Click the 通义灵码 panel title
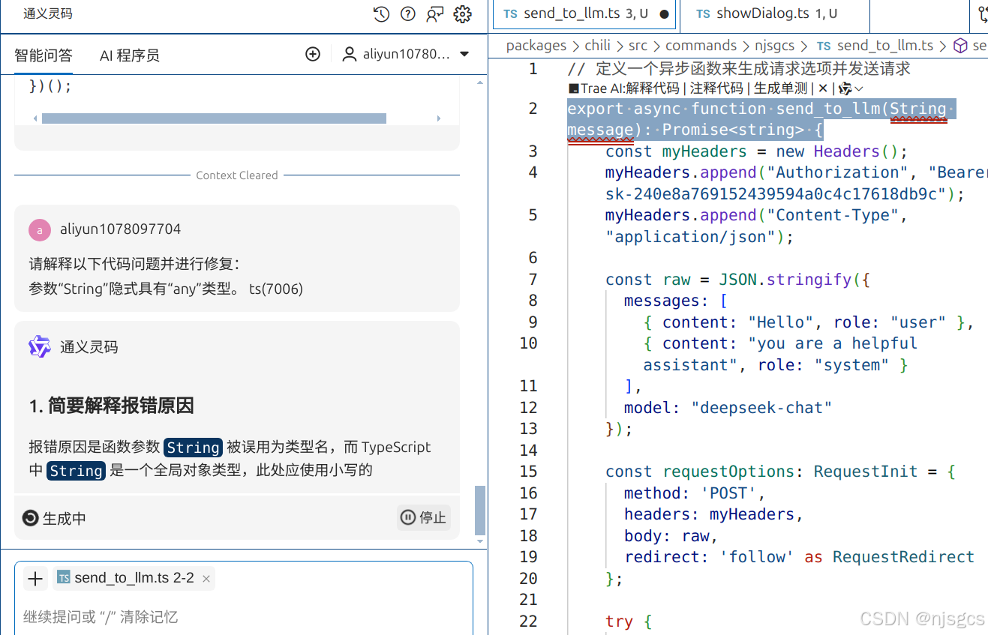Image resolution: width=988 pixels, height=635 pixels. tap(48, 14)
